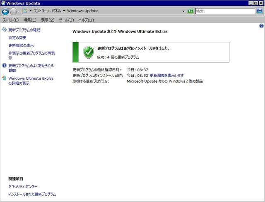Click the green shield checkmark icon
Image resolution: width=265 pixels, height=202 pixels.
coord(88,52)
